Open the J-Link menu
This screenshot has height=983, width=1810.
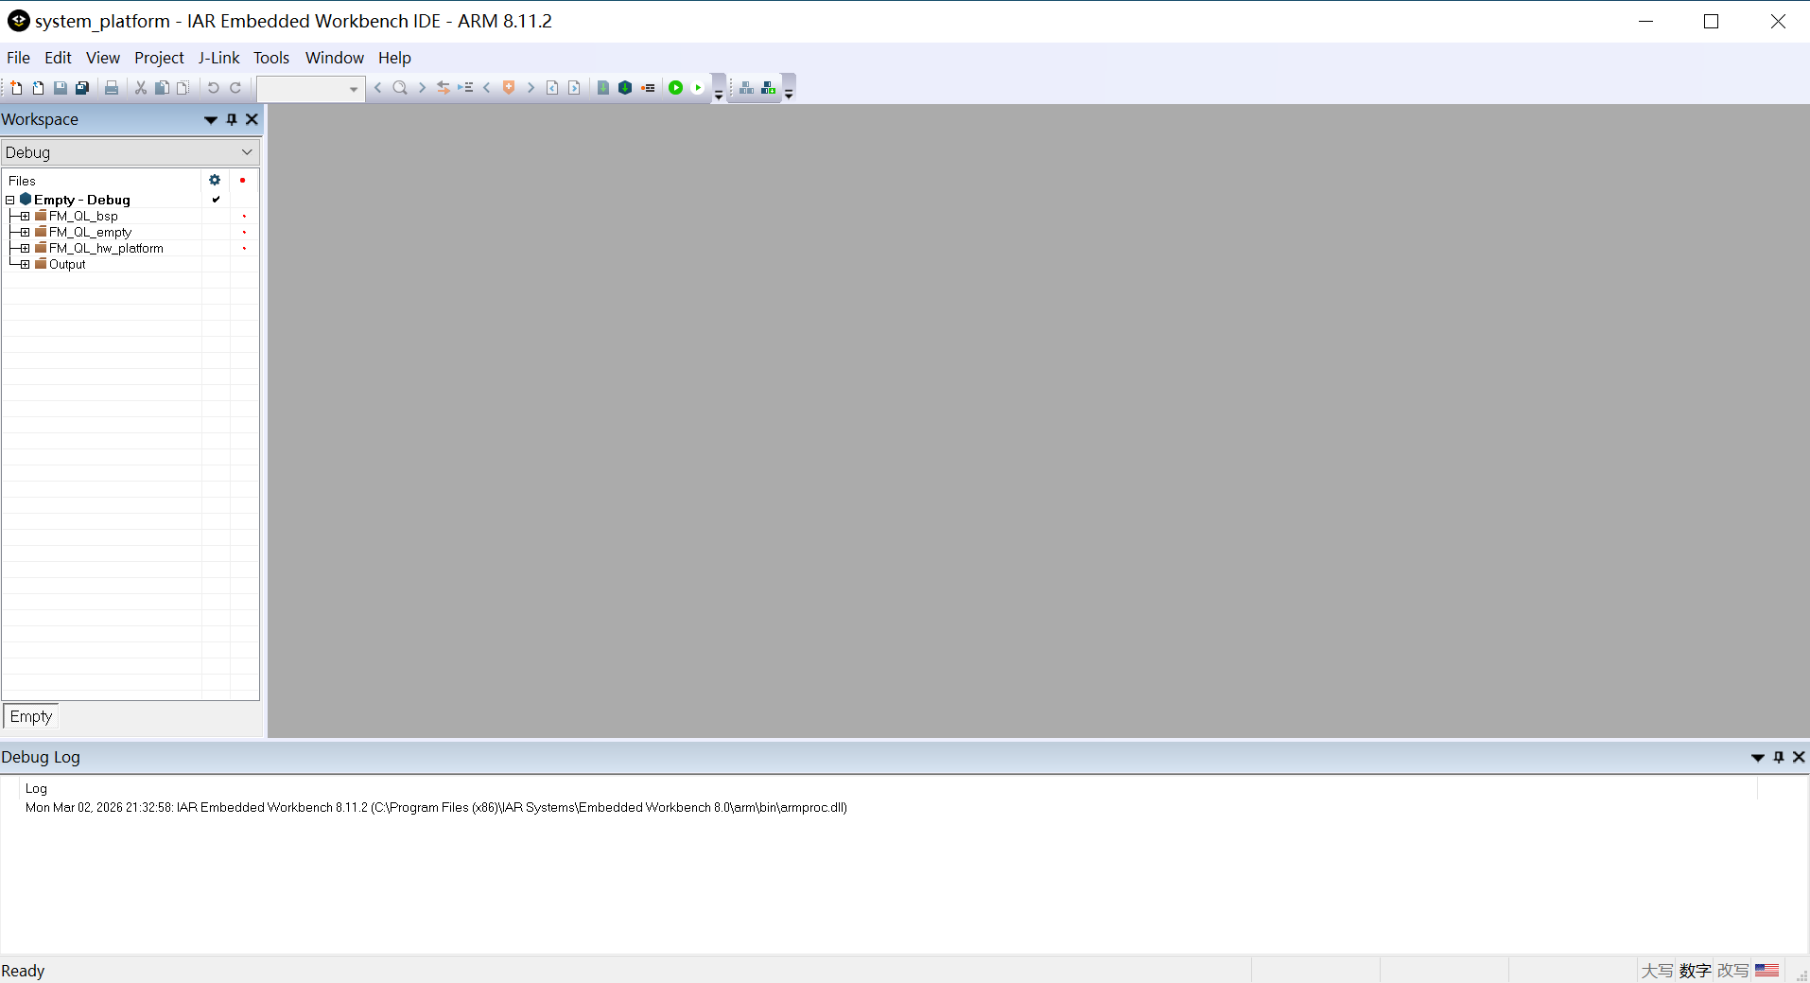click(218, 58)
